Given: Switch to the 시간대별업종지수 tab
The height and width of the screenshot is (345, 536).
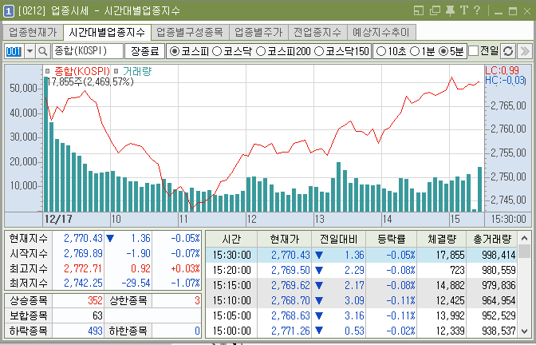Looking at the screenshot, I should [107, 33].
